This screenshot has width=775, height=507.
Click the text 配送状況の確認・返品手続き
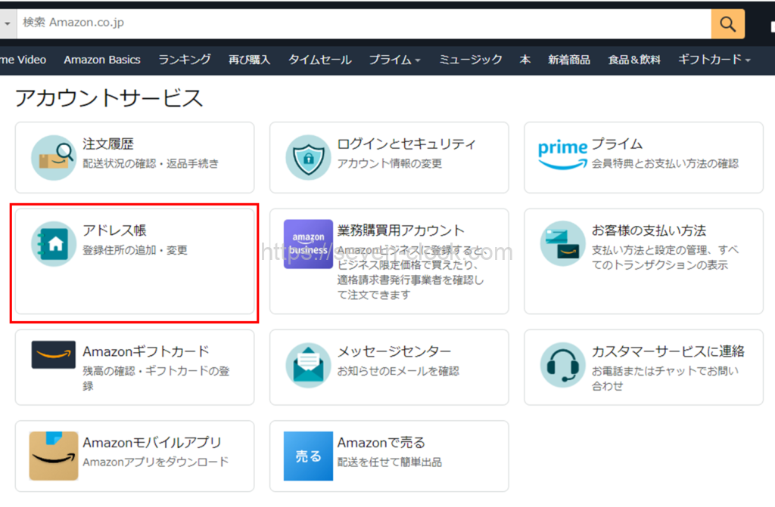click(151, 163)
